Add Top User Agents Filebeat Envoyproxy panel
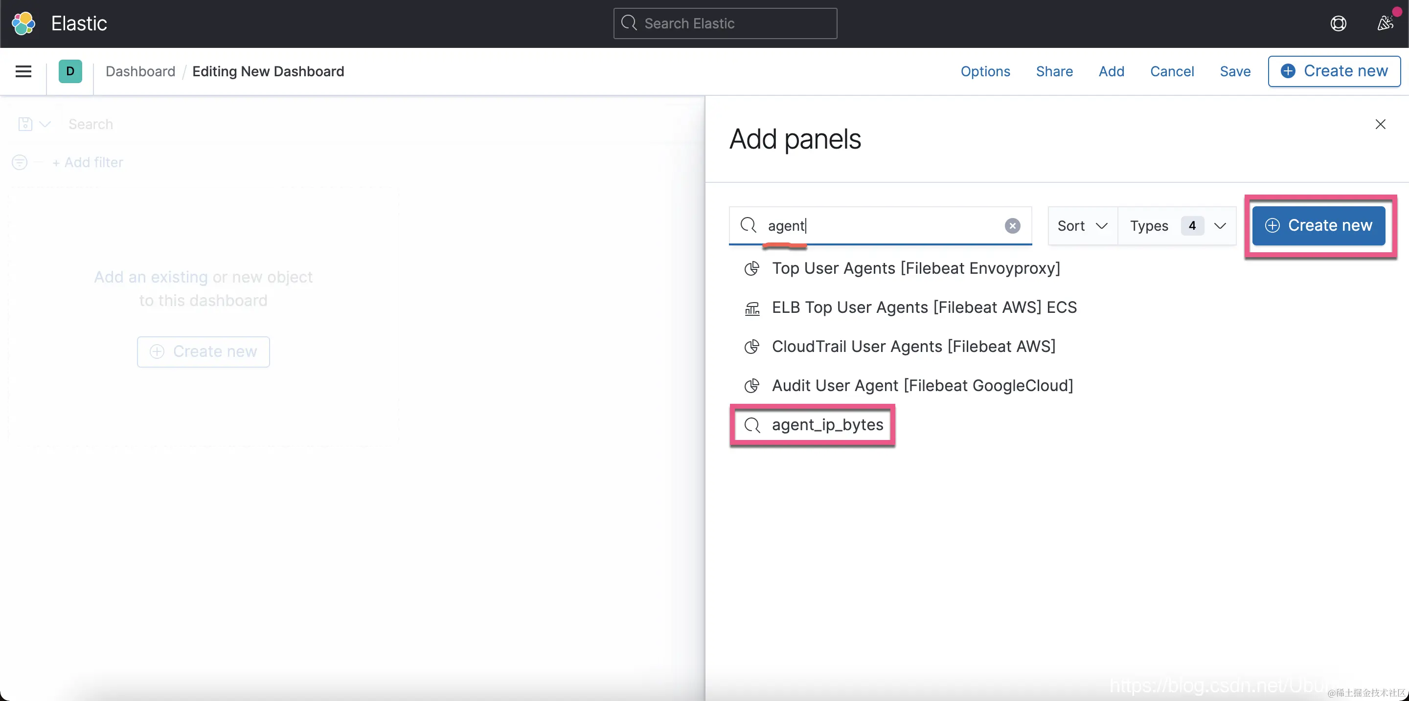Viewport: 1409px width, 701px height. (915, 268)
